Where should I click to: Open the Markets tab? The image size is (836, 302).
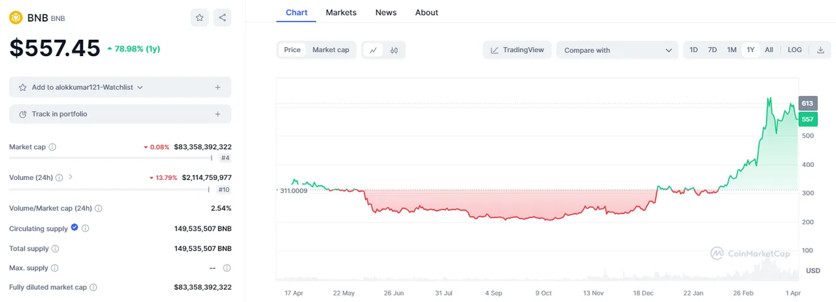pos(341,12)
